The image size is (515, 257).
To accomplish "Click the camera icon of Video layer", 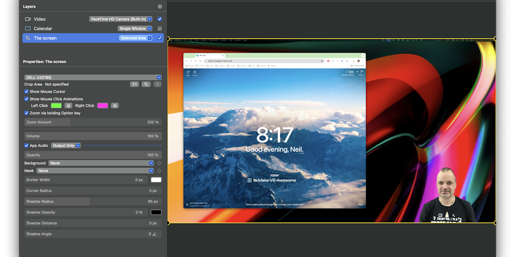I will 28,19.
